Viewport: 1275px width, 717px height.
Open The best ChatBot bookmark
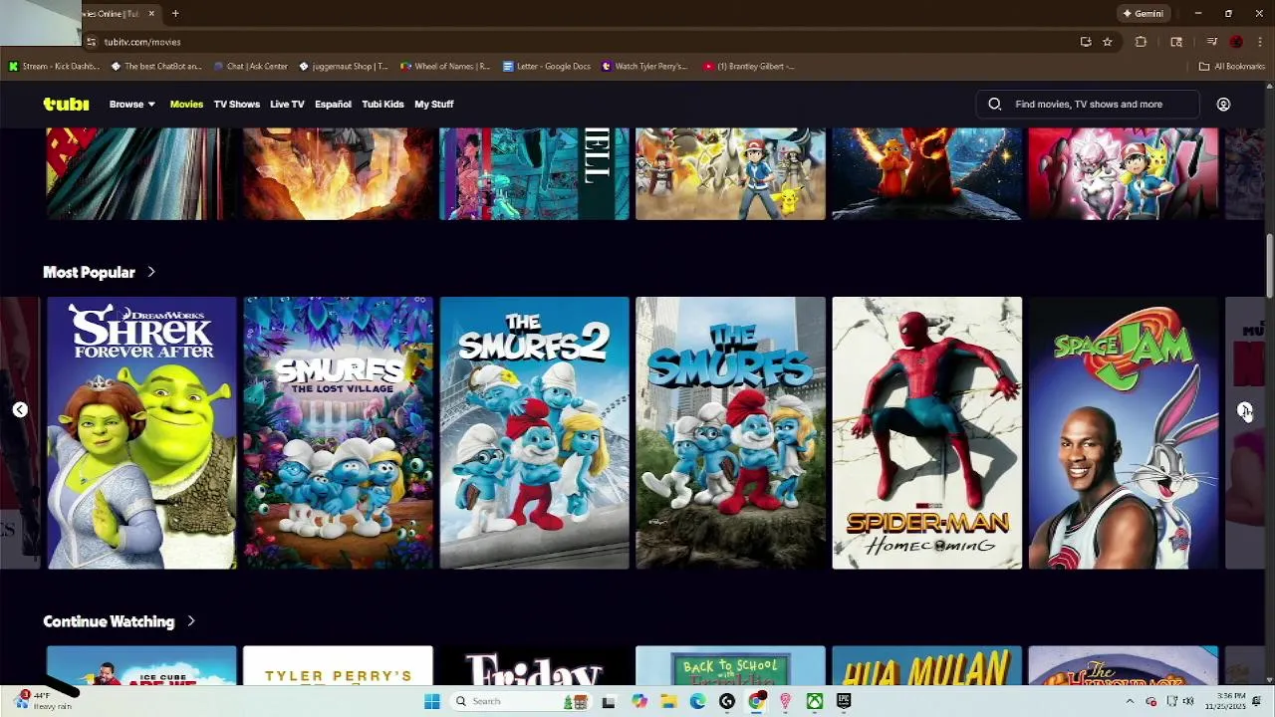pos(156,67)
